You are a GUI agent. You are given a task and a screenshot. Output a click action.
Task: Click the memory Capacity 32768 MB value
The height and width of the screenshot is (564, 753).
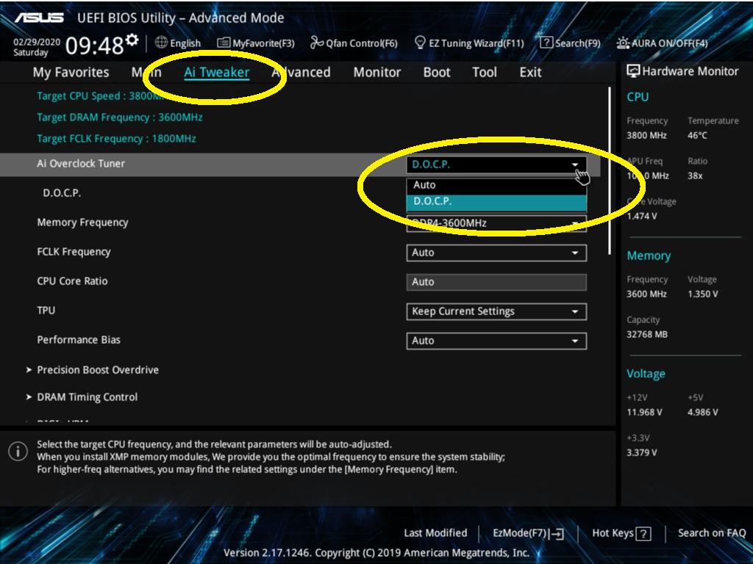point(647,334)
